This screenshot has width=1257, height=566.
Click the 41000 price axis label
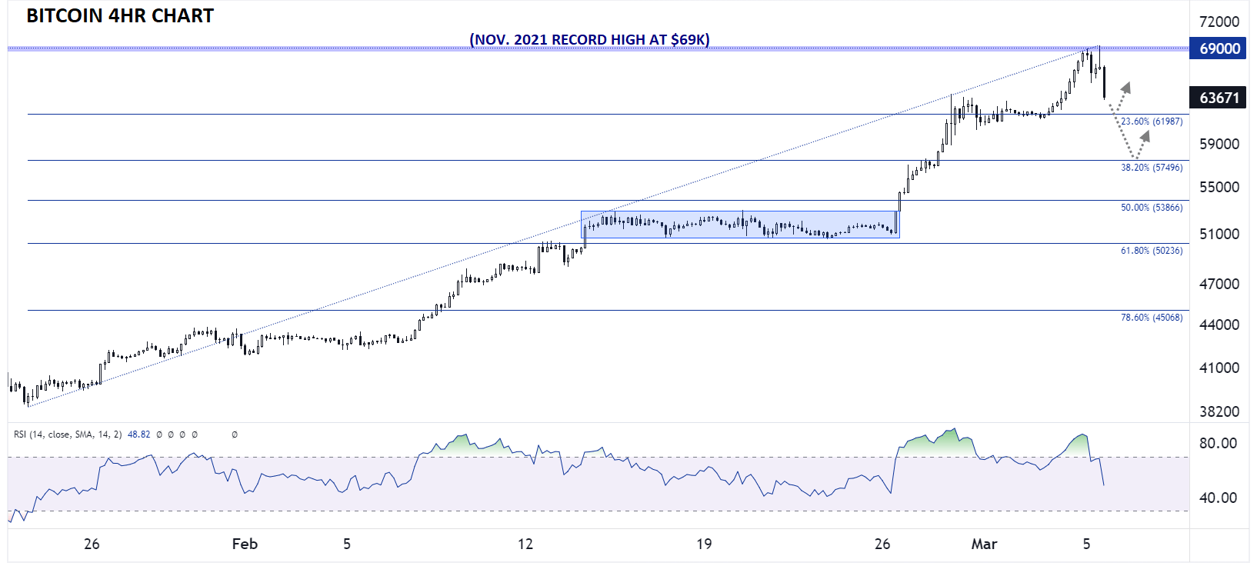(x=1219, y=368)
